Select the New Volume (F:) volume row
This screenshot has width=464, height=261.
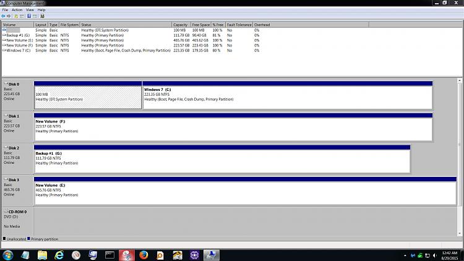coord(131,45)
